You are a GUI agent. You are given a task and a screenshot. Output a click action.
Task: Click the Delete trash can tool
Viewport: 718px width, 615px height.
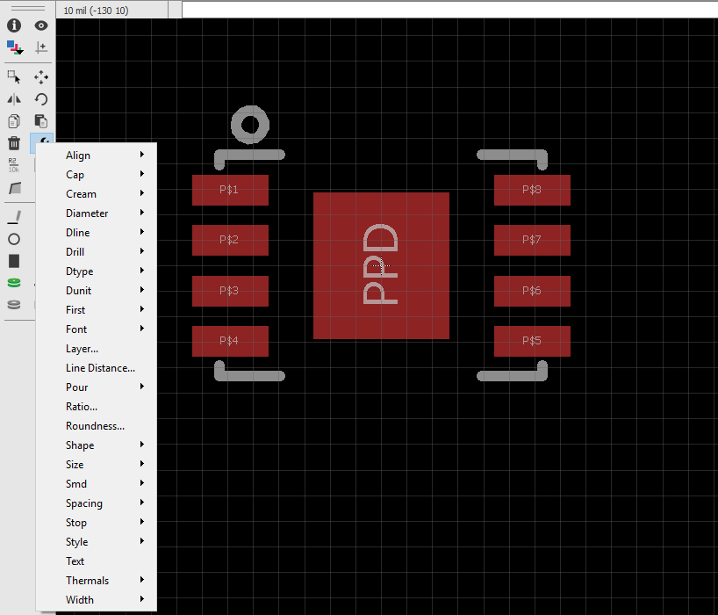click(x=14, y=143)
